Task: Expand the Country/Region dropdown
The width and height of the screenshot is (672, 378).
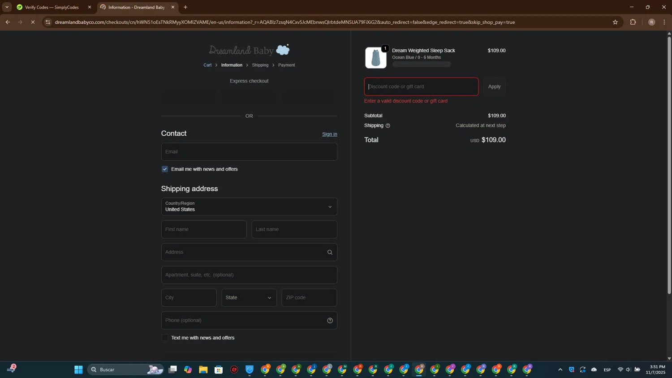Action: (x=249, y=206)
